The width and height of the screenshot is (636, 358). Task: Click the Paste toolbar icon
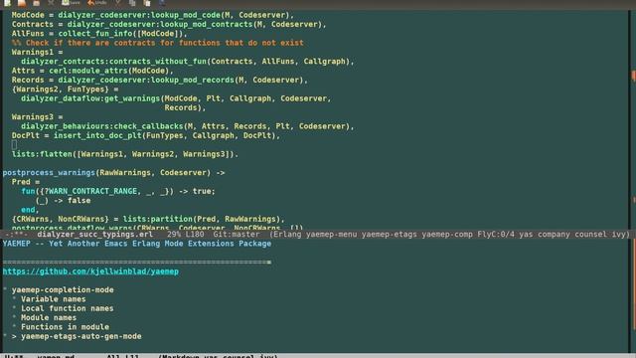pos(147,2)
